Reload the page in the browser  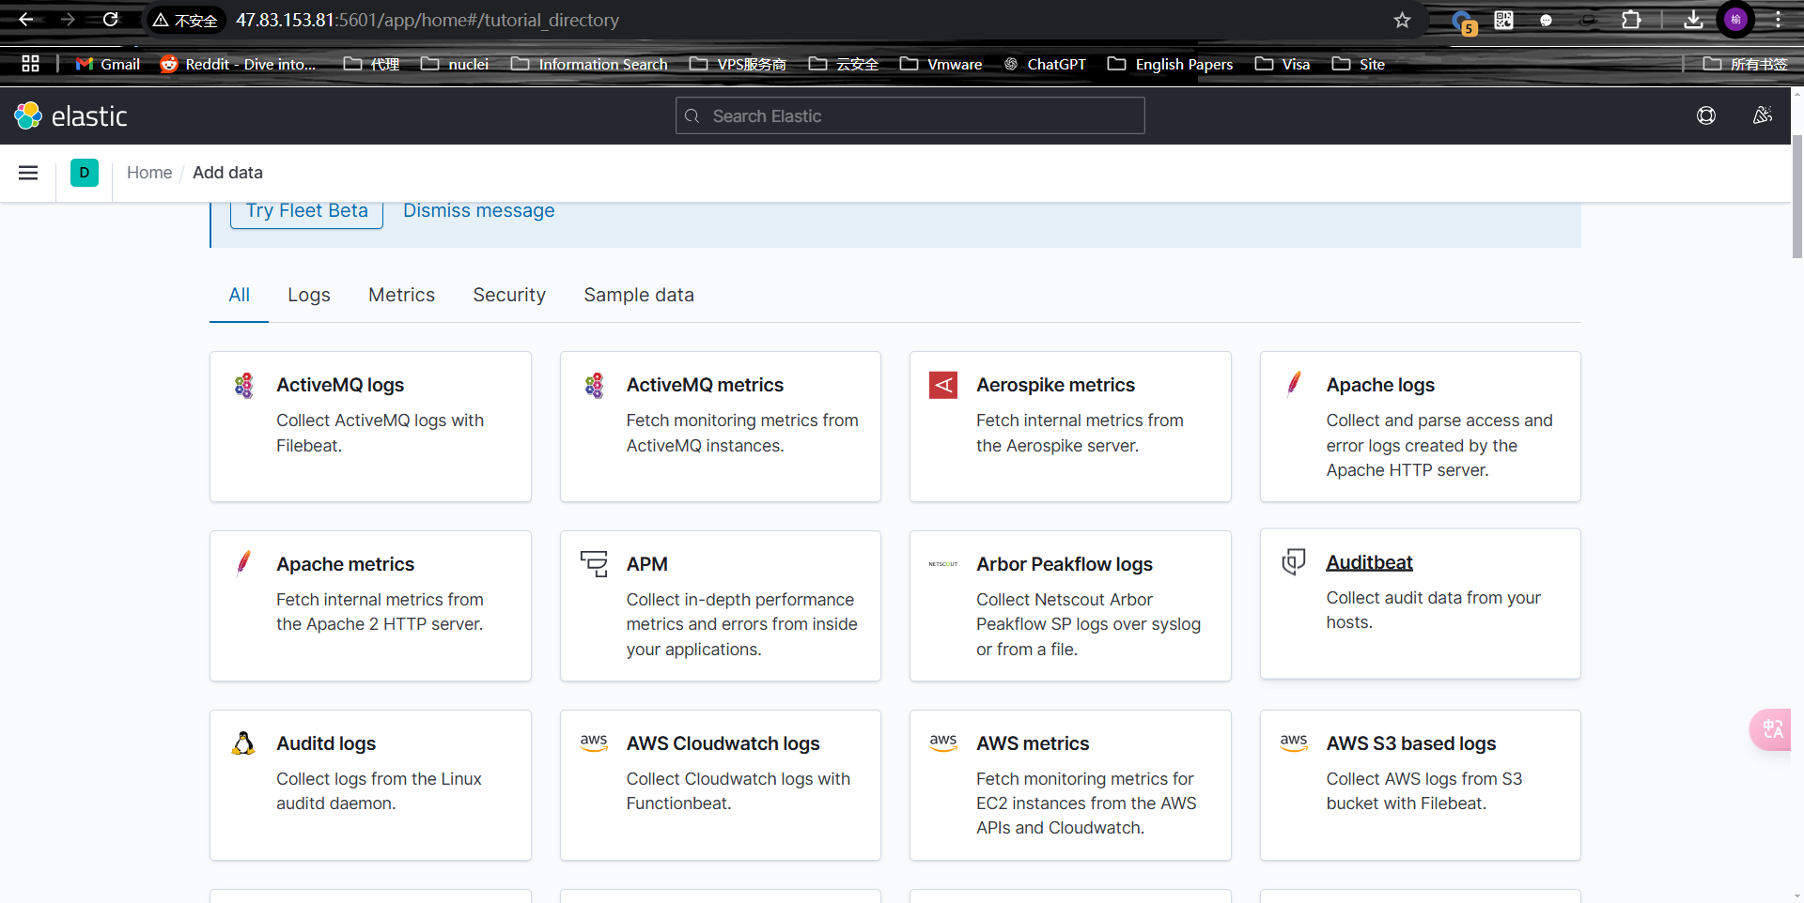click(x=110, y=20)
